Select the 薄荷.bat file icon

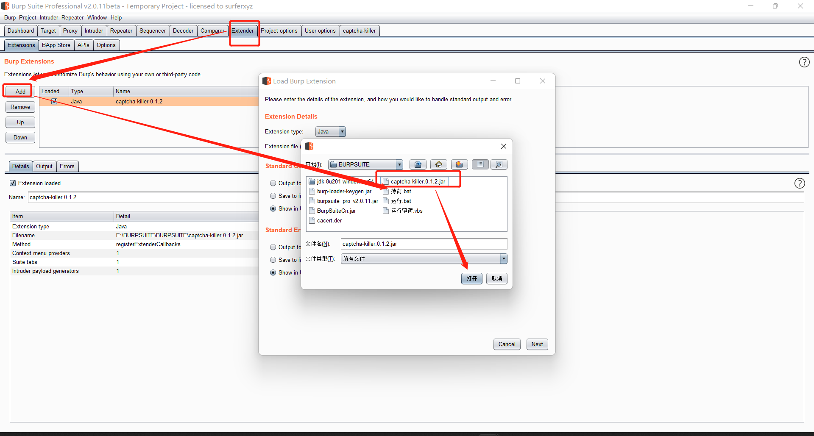point(386,191)
